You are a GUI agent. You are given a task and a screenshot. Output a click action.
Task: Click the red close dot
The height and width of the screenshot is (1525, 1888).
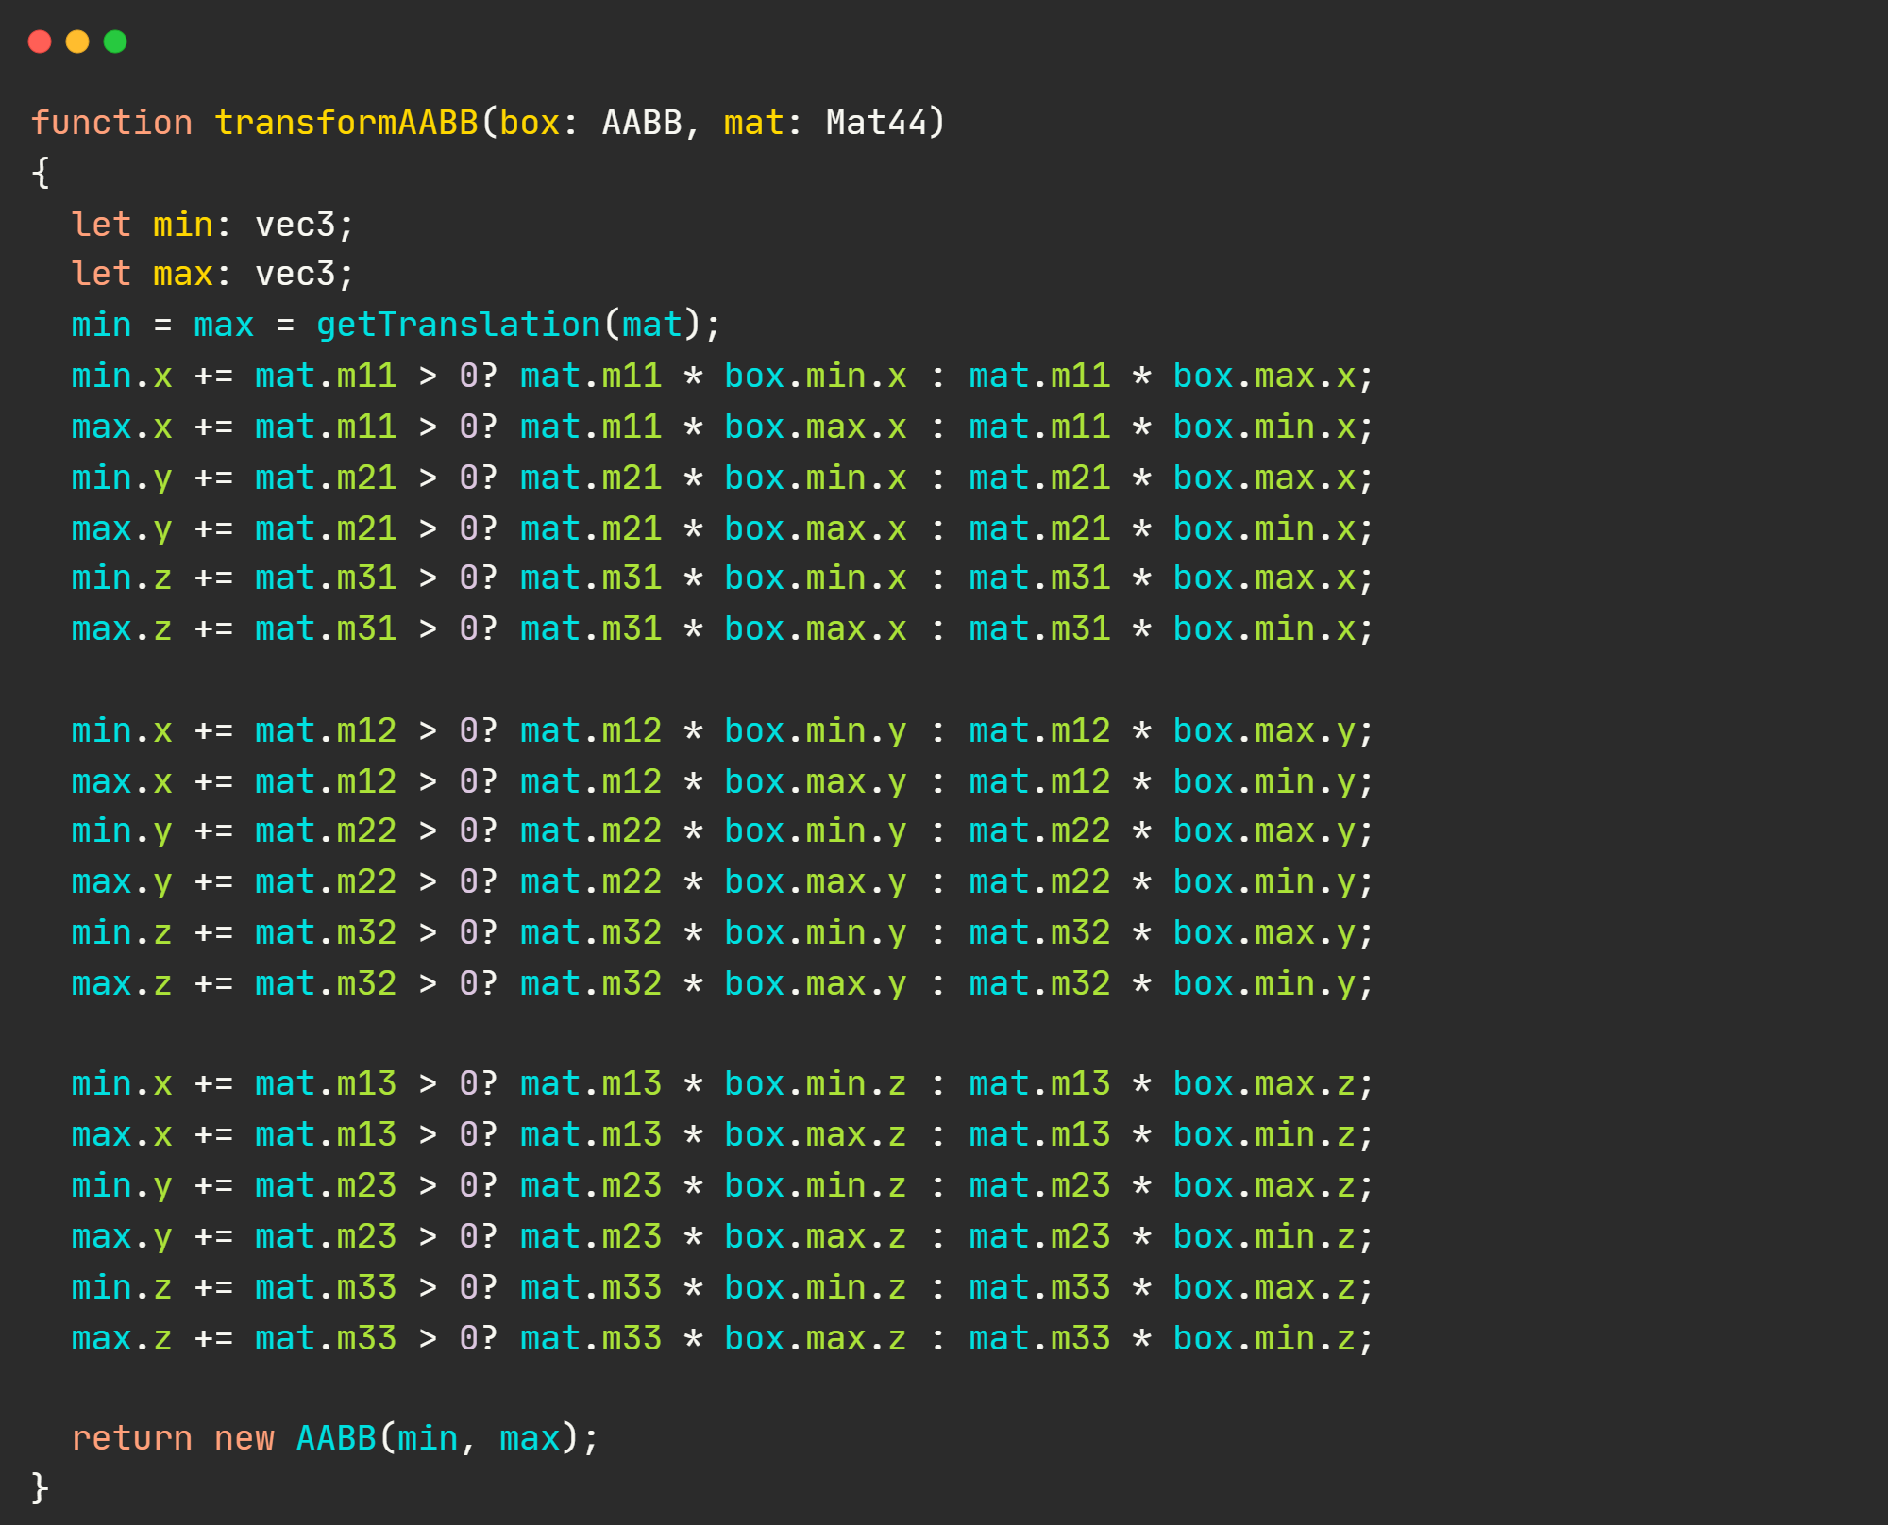click(40, 42)
